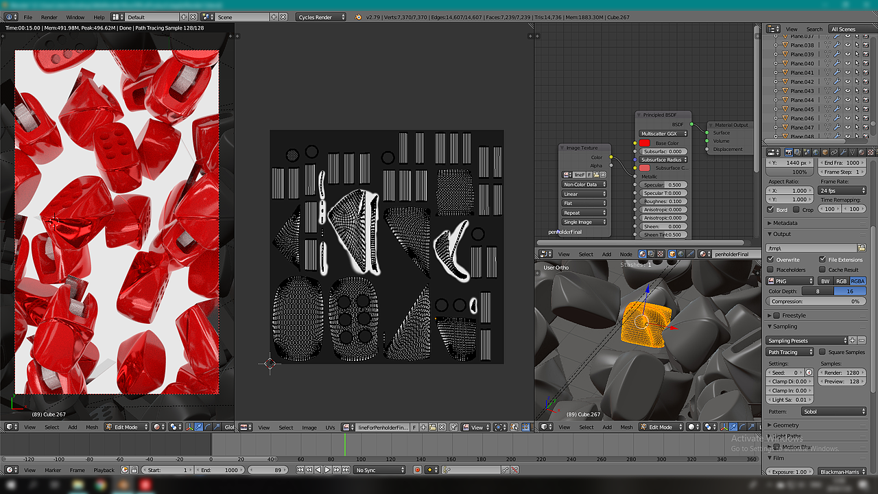Unlink the image in UV editor header
878x494 pixels.
443,427
